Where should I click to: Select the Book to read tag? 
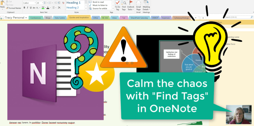click(x=98, y=2)
